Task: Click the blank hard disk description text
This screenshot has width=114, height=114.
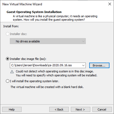Action: click(x=47, y=87)
